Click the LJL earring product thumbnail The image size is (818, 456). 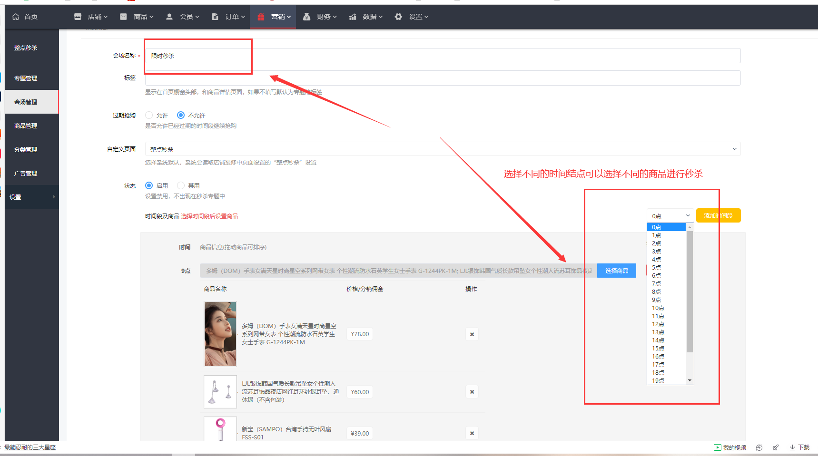coord(220,392)
